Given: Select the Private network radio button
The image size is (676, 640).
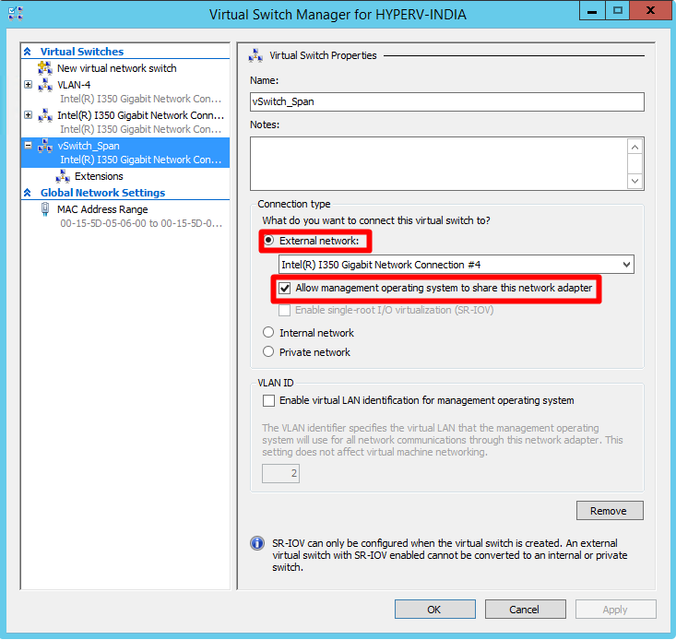Looking at the screenshot, I should tap(268, 351).
